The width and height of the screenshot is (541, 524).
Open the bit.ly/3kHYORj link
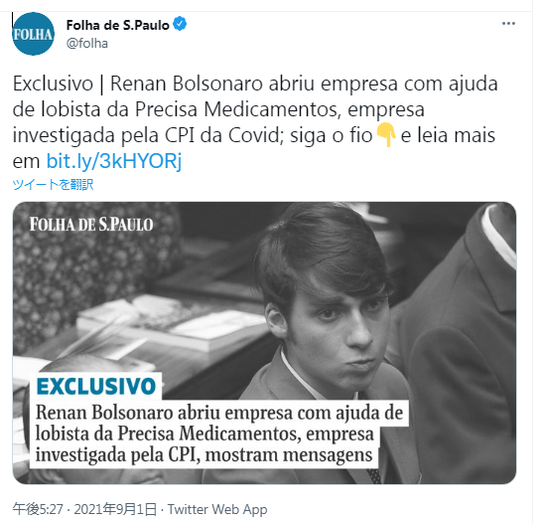[x=114, y=161]
